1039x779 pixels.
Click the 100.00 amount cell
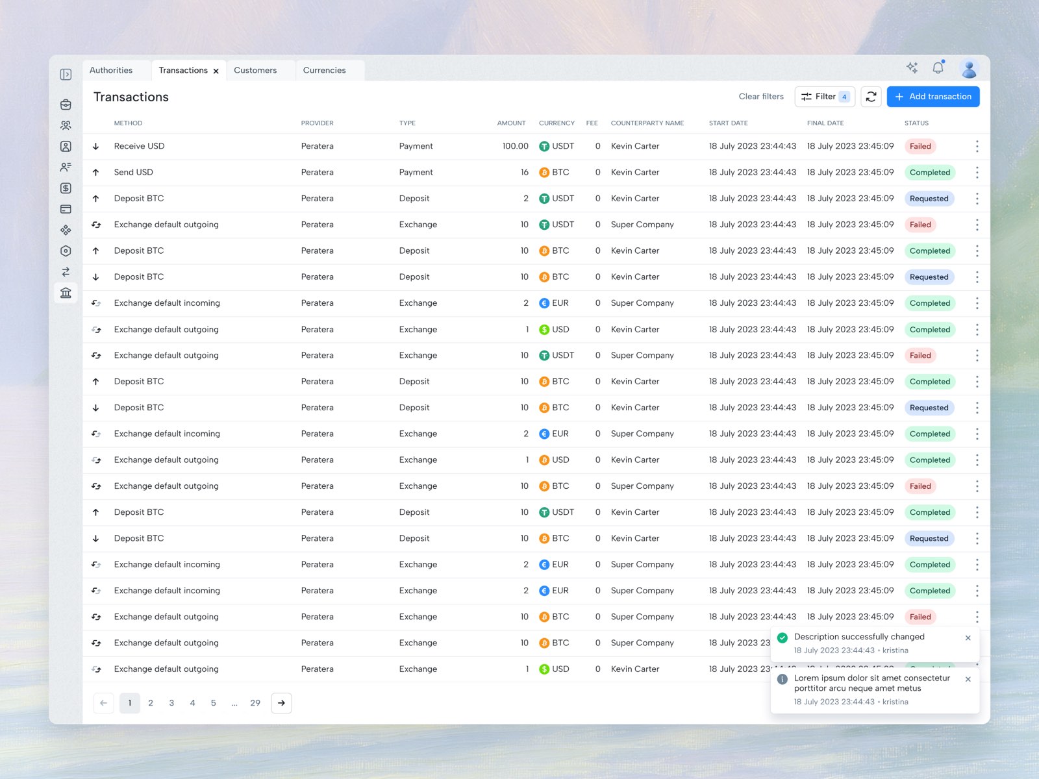point(516,147)
